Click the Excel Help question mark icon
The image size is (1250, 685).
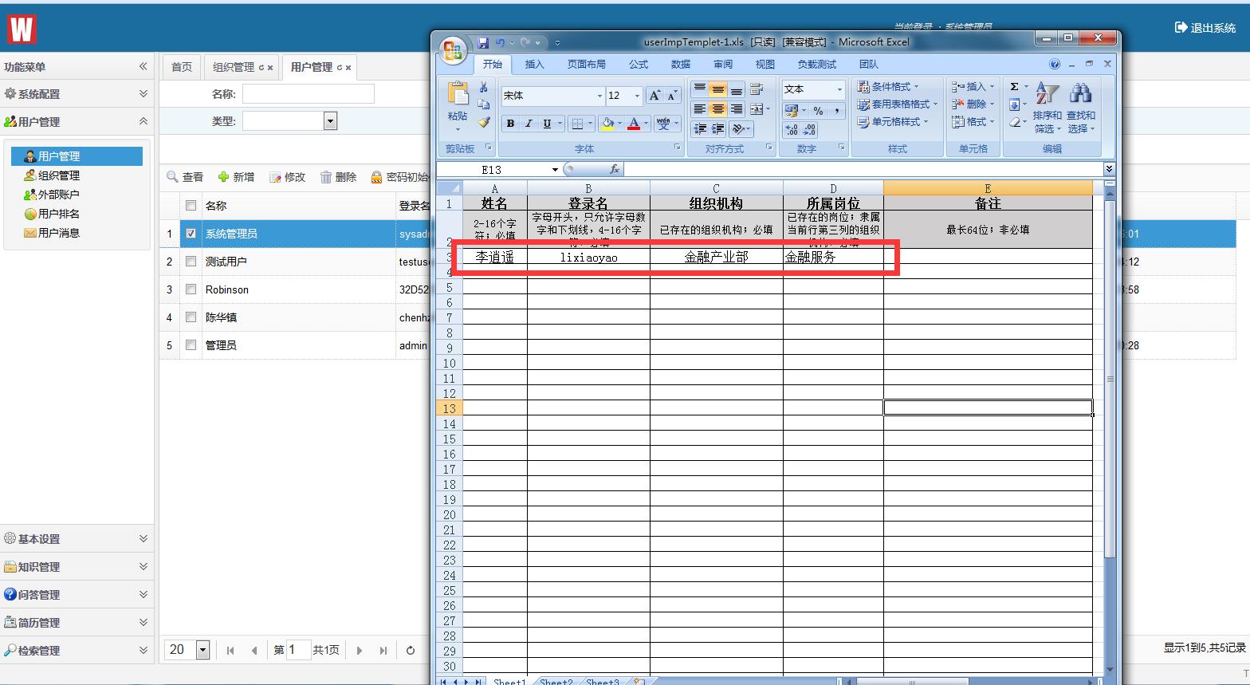[x=1055, y=65]
